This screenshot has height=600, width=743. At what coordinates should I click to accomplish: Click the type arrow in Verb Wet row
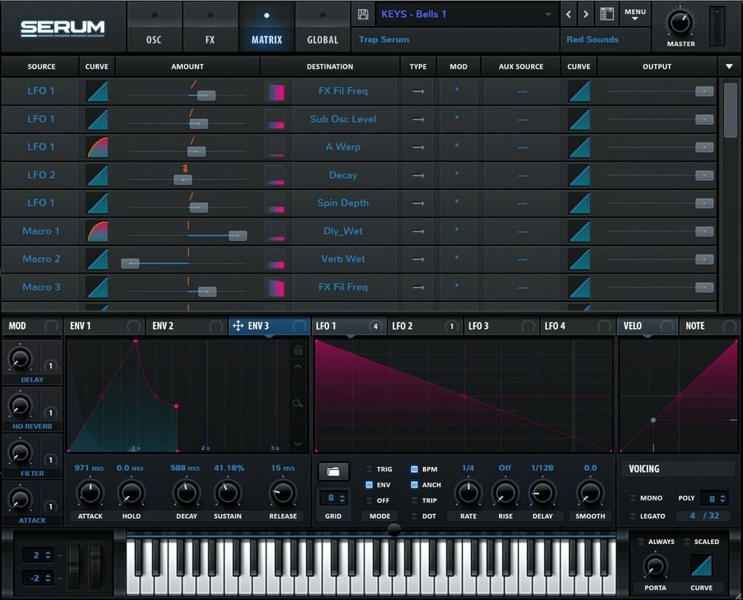point(418,259)
